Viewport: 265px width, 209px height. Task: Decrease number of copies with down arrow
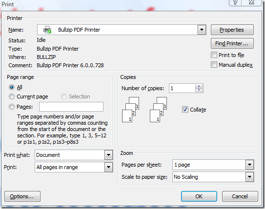[x=199, y=90]
